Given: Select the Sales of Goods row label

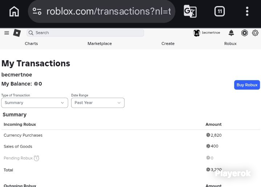Looking at the screenshot, I should 18,146.
